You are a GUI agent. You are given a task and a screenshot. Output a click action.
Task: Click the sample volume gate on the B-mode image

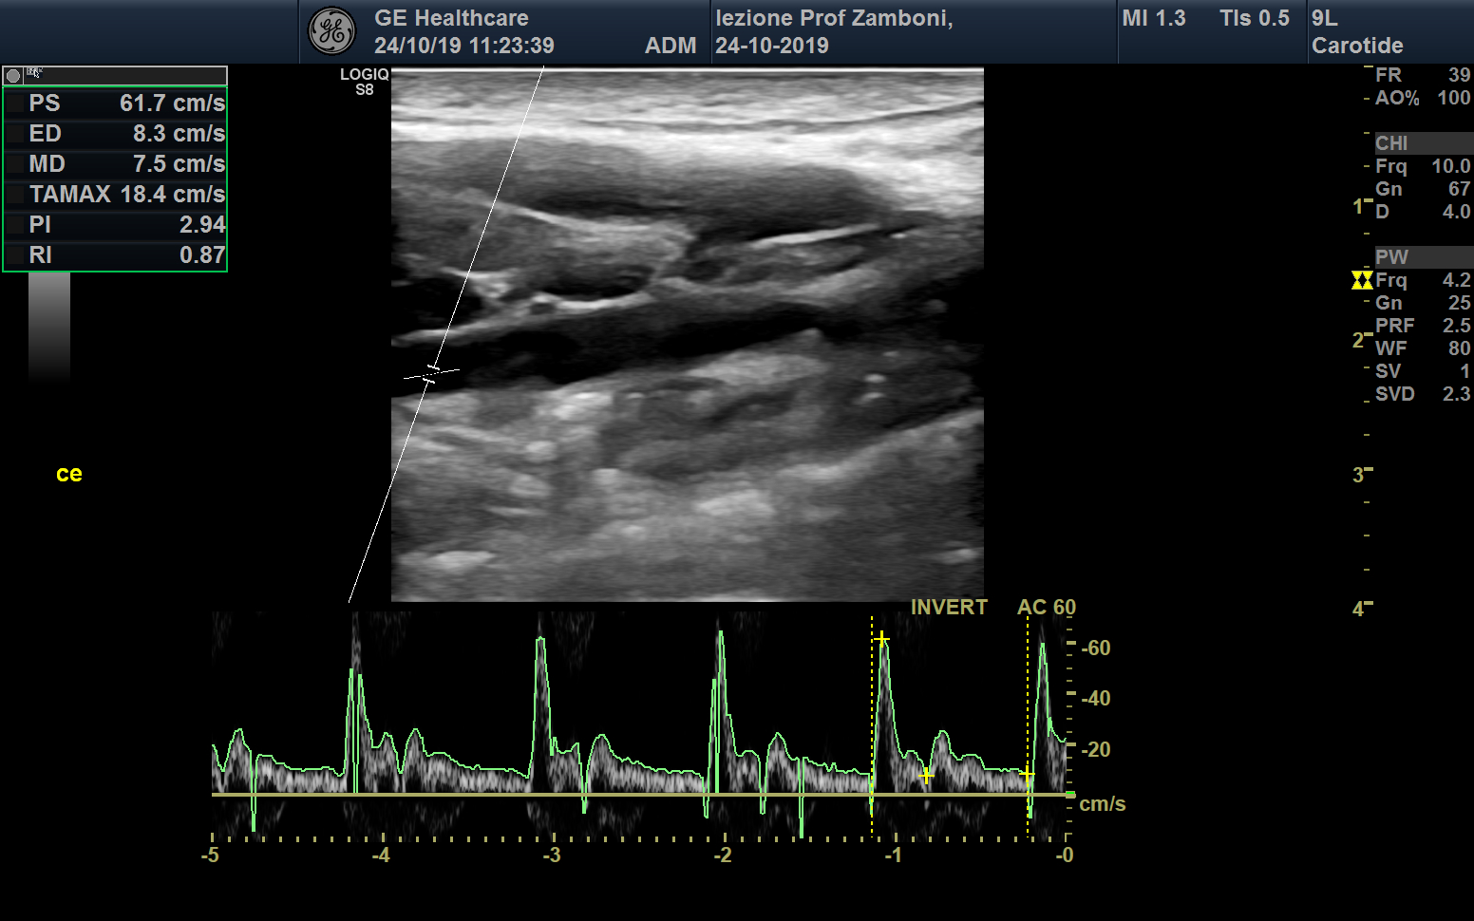pyautogui.click(x=432, y=373)
